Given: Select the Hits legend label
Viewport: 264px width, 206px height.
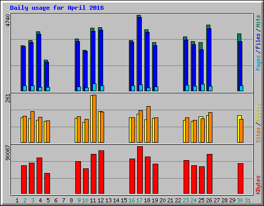Looking at the screenshot, I should (258, 21).
